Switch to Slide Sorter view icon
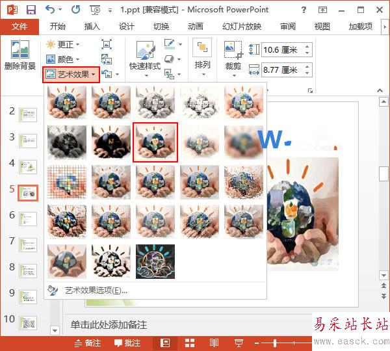The height and width of the screenshot is (351, 390). (190, 343)
